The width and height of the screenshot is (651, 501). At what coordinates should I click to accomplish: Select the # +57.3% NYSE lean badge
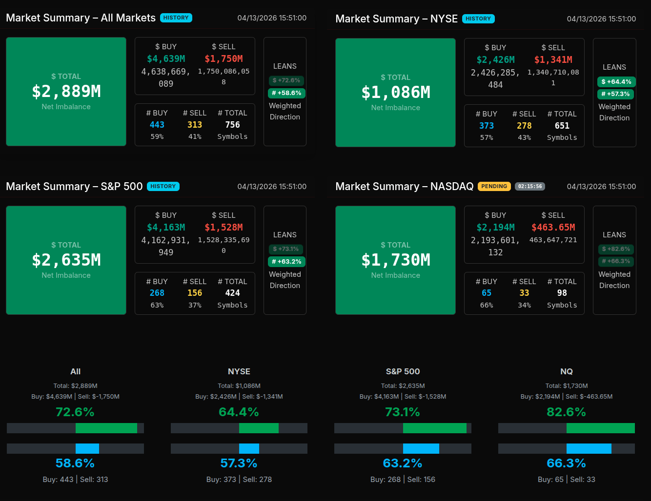coord(615,94)
